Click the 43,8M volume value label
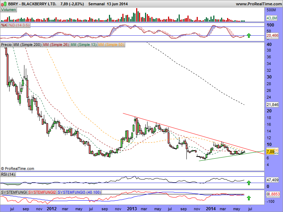Screen dimensions: 283x212 (272, 18)
